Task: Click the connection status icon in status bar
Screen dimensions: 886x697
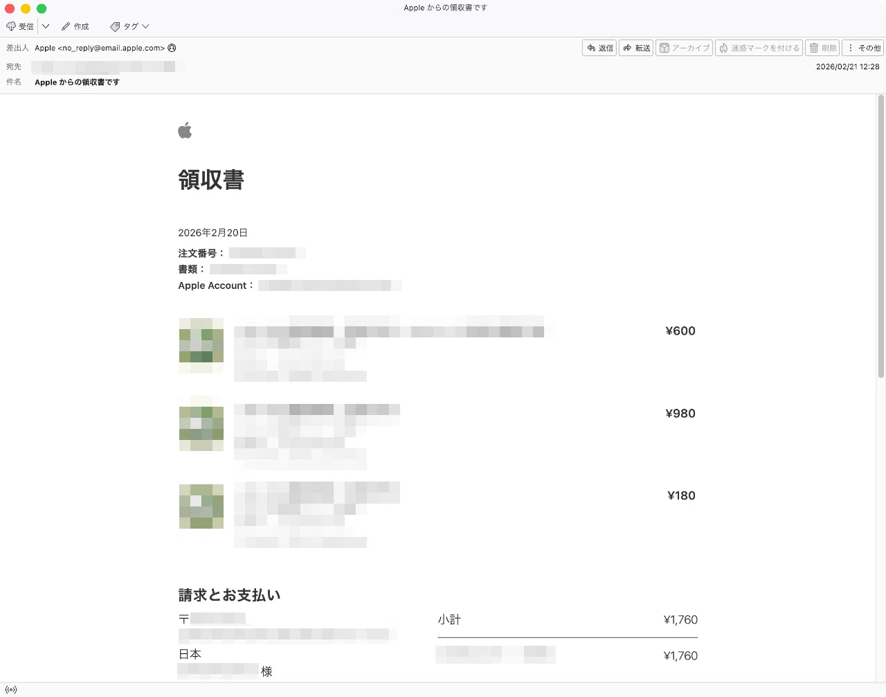Action: point(11,689)
